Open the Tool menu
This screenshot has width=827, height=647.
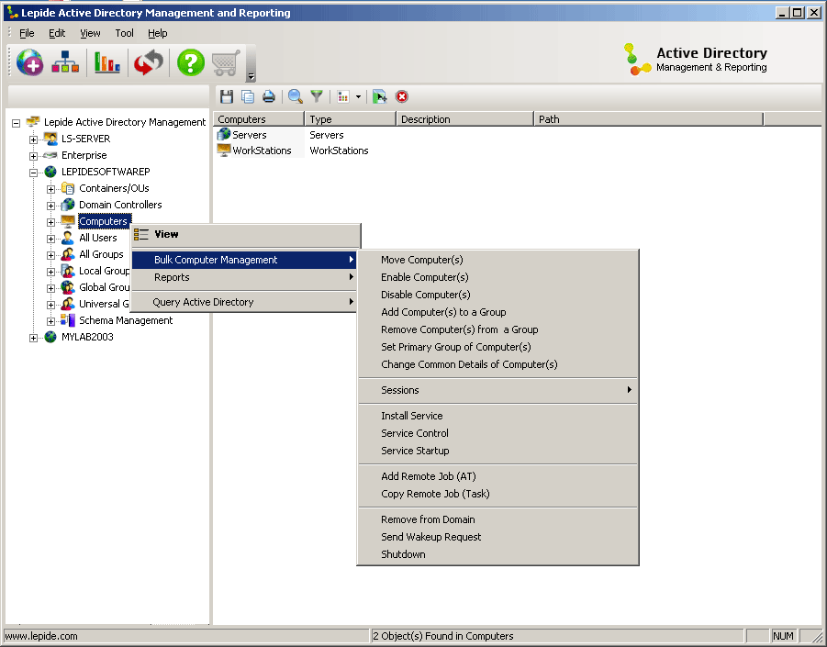tap(125, 33)
